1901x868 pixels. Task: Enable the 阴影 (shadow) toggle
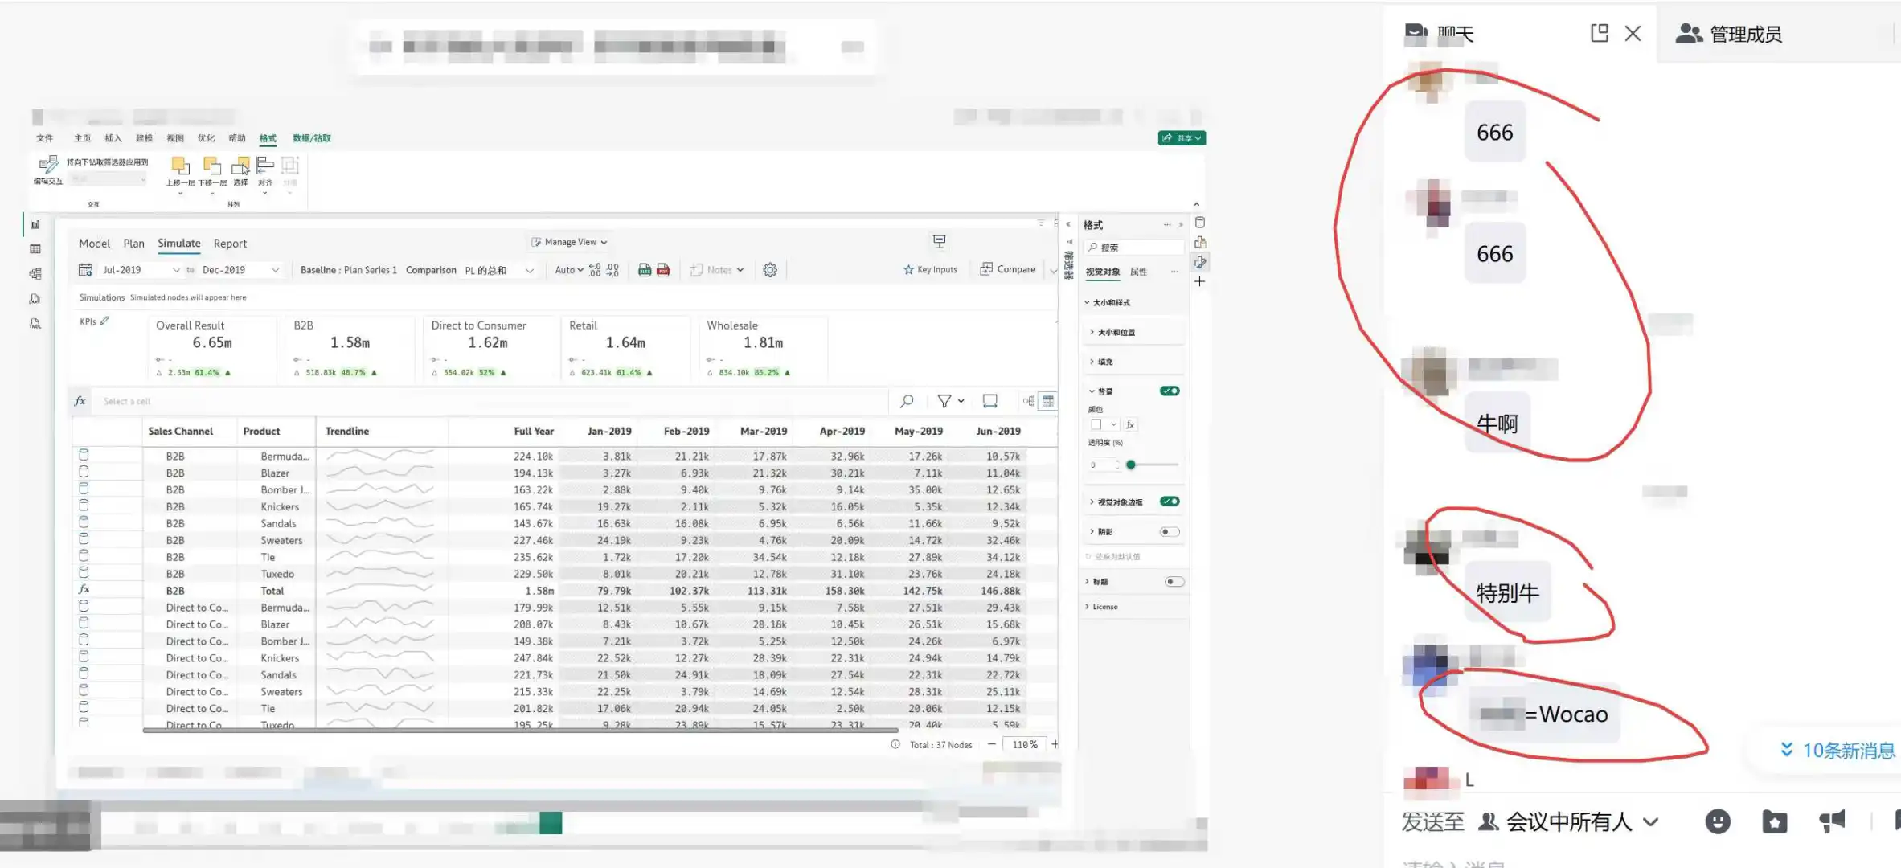pos(1170,531)
